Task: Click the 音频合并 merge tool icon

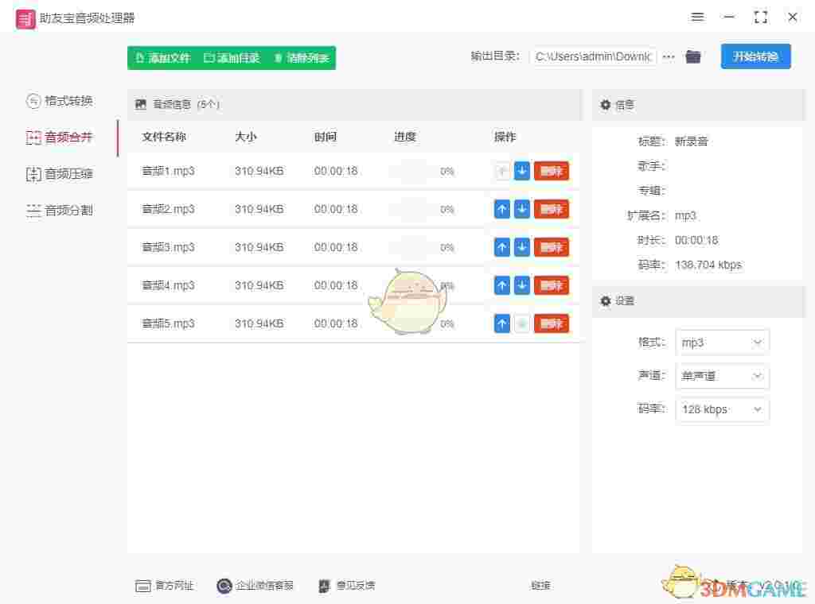Action: pyautogui.click(x=33, y=137)
